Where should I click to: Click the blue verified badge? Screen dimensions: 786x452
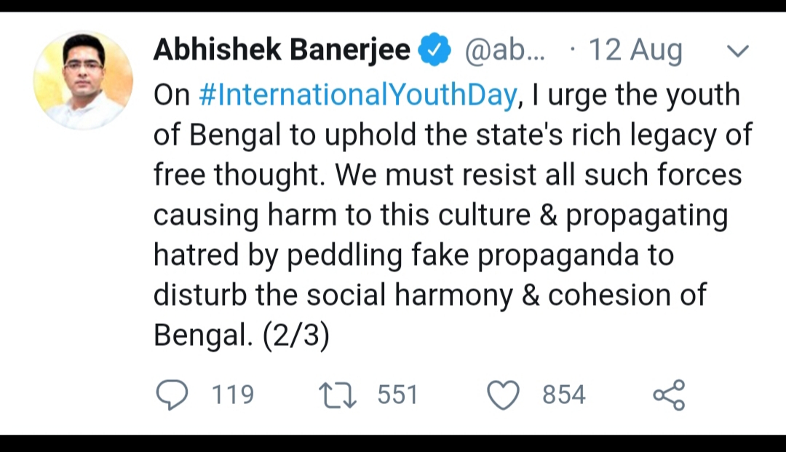coord(436,51)
